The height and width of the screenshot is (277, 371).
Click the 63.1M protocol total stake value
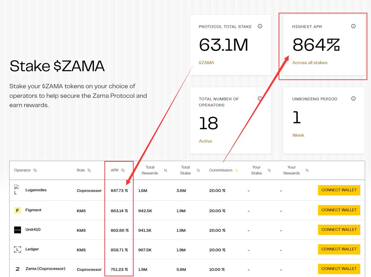point(224,45)
